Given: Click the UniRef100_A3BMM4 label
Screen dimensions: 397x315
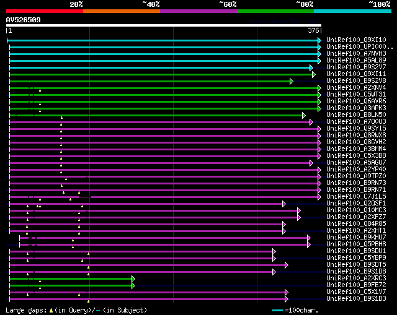Looking at the screenshot, I should point(356,149).
